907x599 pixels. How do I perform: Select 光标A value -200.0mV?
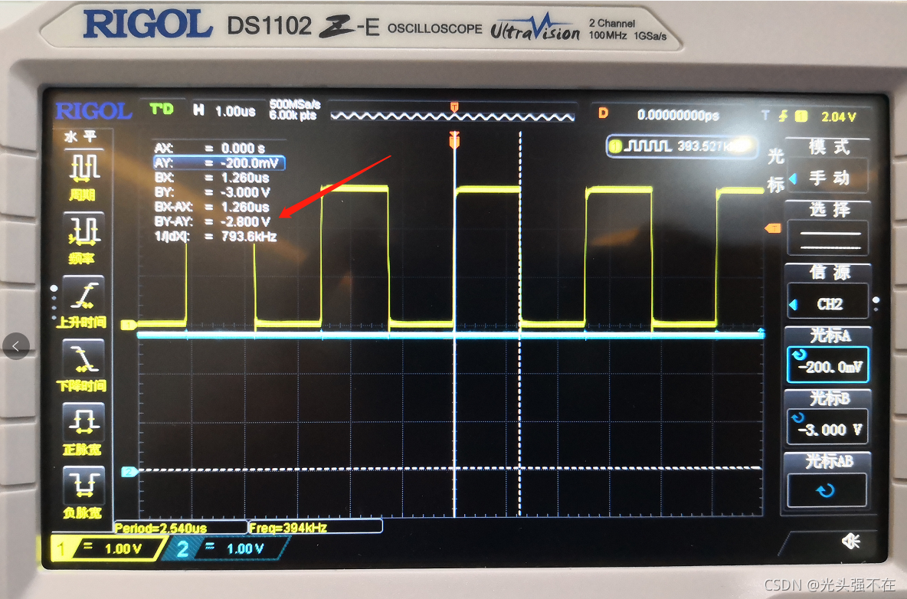pyautogui.click(x=828, y=365)
